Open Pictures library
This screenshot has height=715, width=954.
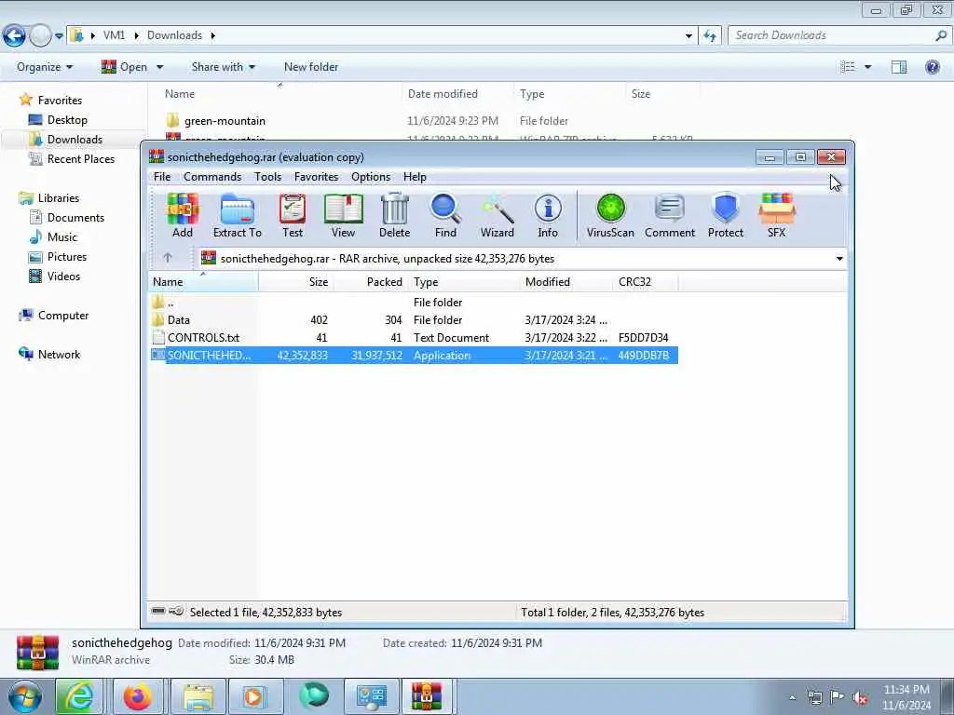67,257
